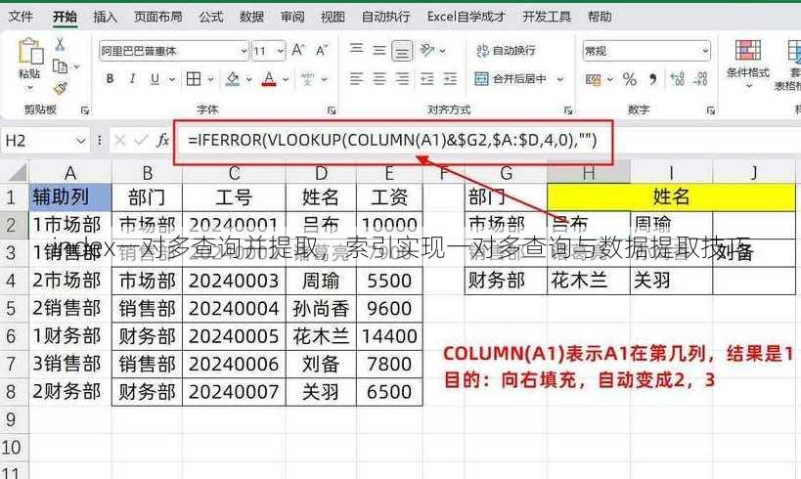
Task: Click the Decrease Indent icon
Action: pos(426,78)
